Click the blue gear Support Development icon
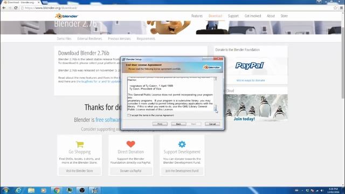Screen dimensions: 345x194 click(182, 144)
